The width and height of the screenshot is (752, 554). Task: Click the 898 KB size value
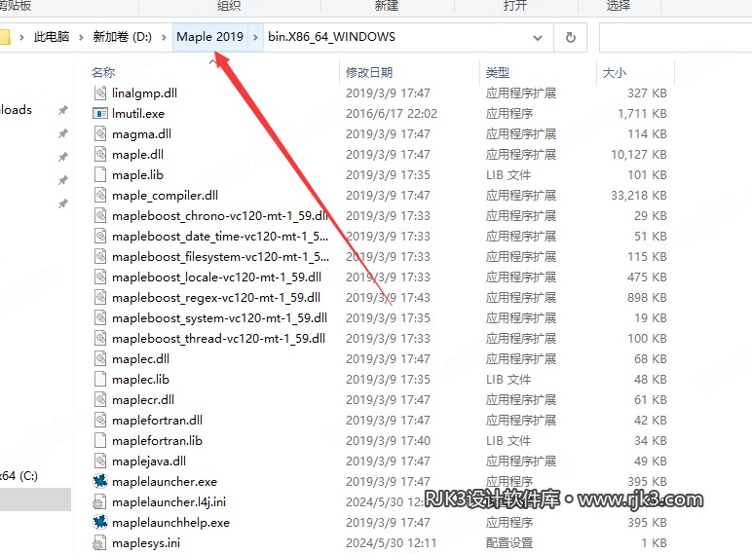(647, 298)
